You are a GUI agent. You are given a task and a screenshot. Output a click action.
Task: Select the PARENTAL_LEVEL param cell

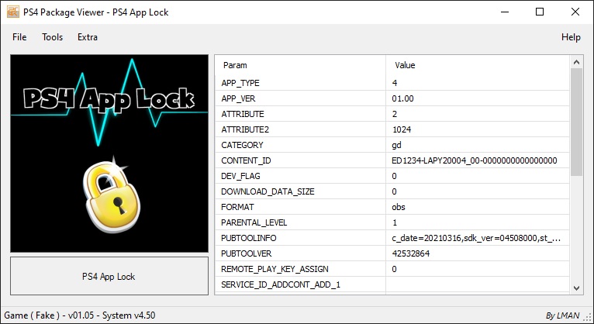click(x=300, y=222)
